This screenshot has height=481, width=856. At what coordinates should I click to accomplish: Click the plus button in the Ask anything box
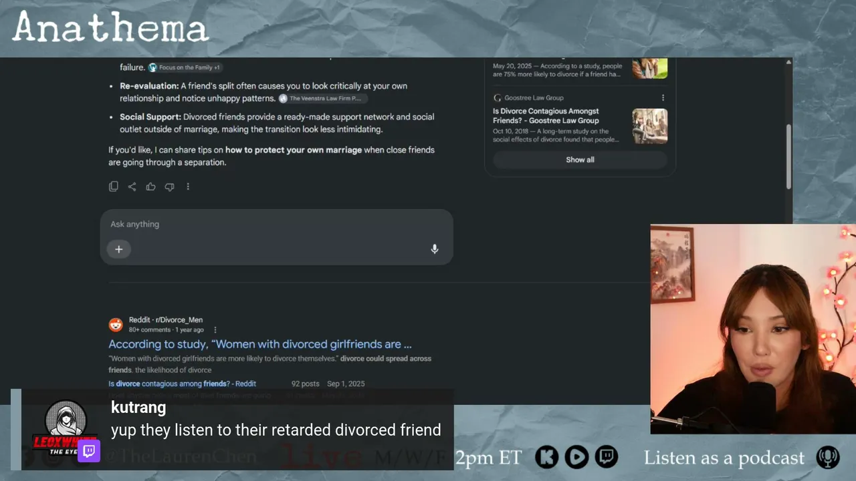(118, 249)
